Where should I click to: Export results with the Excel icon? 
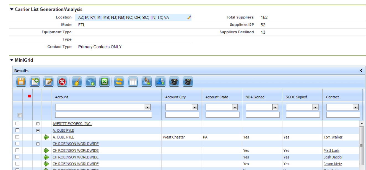coord(104,82)
